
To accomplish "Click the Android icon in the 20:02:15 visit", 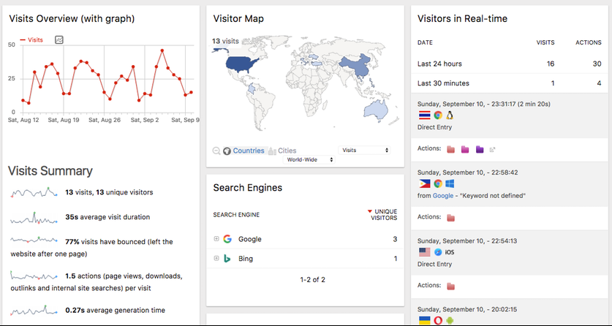I will (x=450, y=321).
